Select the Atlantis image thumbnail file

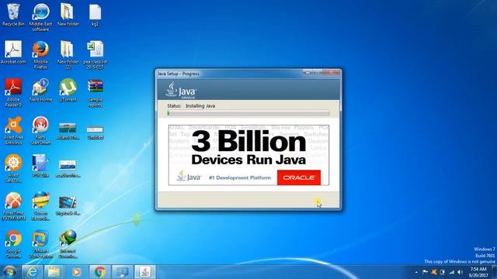pos(68,131)
